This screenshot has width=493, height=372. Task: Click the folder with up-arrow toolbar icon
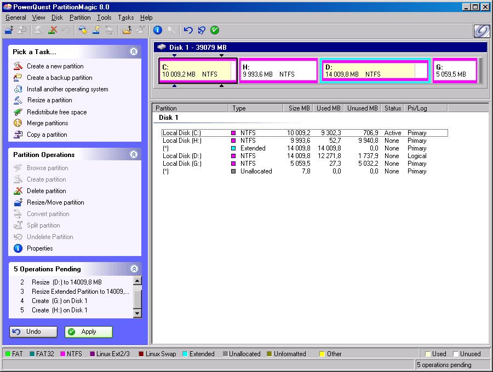(x=127, y=30)
